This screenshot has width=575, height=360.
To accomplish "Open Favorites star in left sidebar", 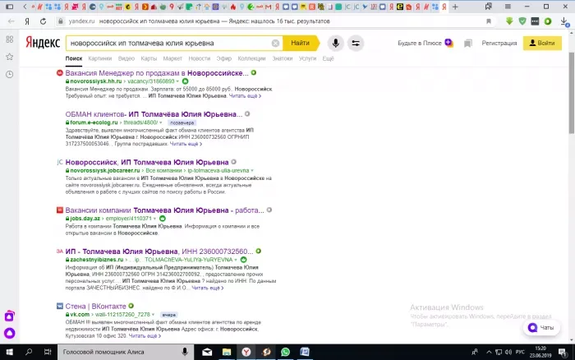I will (x=10, y=57).
